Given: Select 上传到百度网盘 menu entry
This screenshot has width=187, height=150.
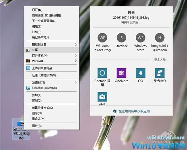Looking at the screenshot, I should [51, 68].
